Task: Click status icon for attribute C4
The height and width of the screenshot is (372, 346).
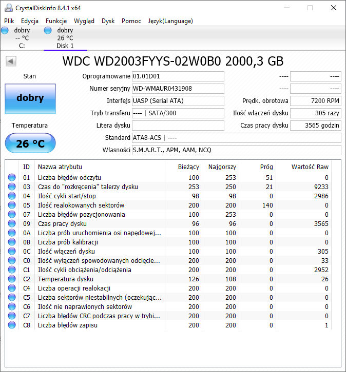Action: click(x=12, y=288)
